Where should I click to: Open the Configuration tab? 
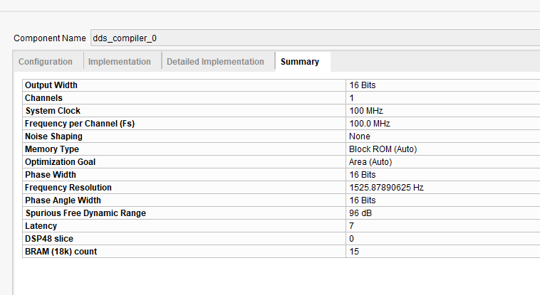point(46,62)
